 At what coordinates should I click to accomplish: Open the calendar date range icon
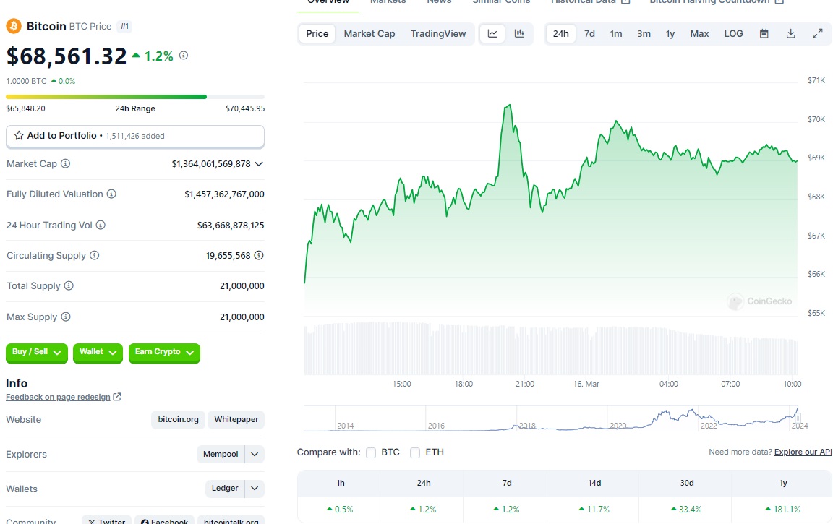764,33
